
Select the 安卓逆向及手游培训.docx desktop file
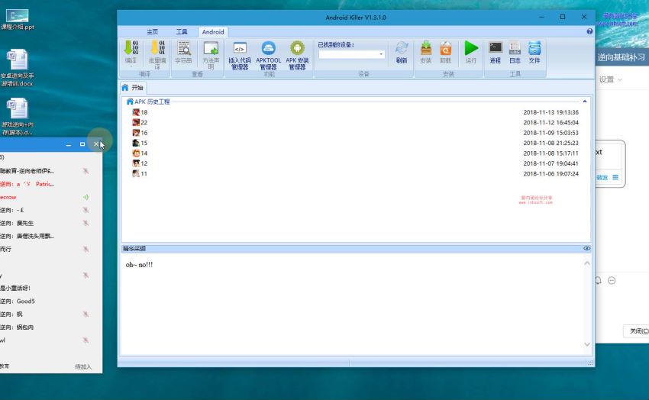[18, 67]
